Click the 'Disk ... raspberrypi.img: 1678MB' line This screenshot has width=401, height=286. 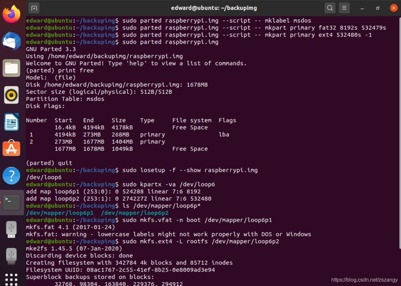[117, 85]
